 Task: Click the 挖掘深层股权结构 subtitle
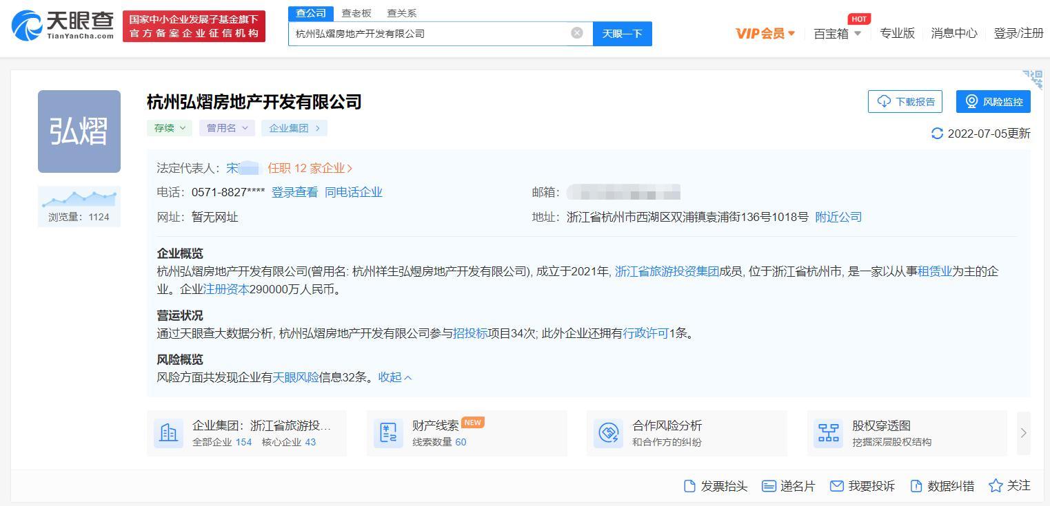coord(891,442)
